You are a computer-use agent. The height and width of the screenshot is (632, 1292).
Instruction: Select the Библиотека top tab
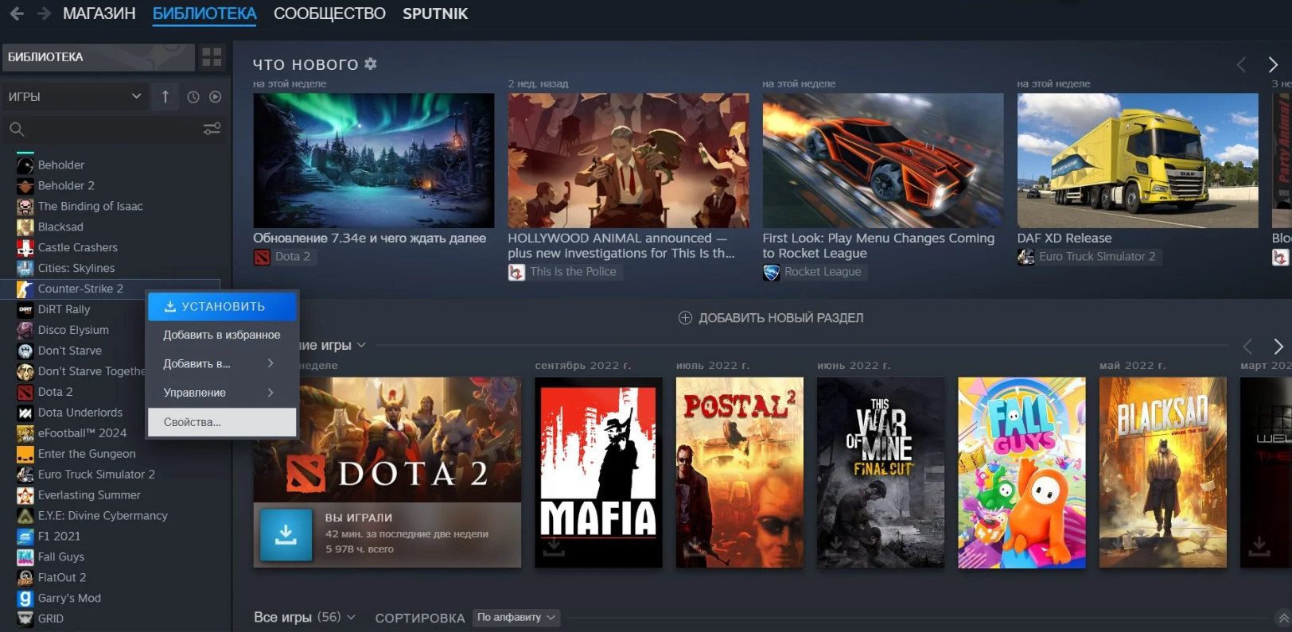(204, 14)
